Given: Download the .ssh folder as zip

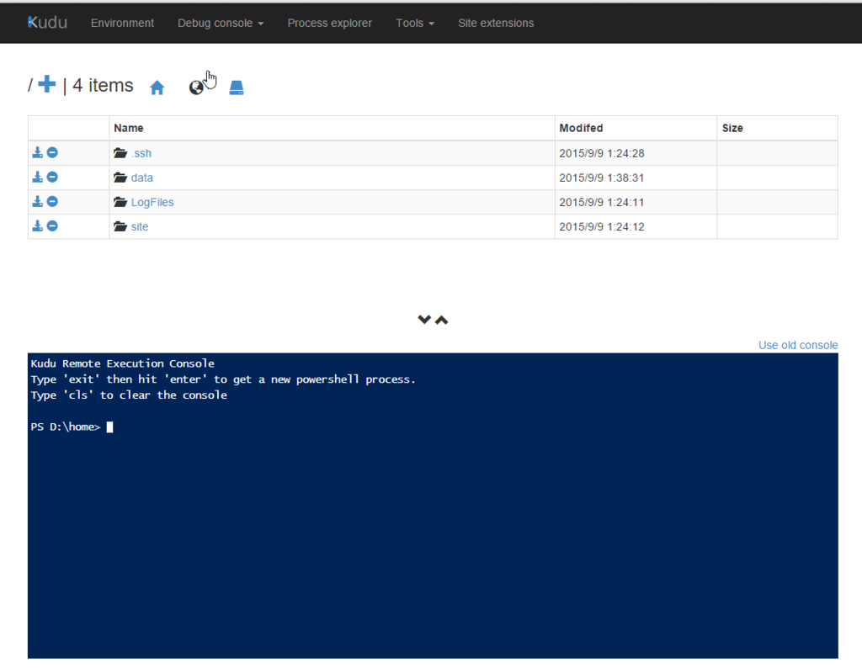Looking at the screenshot, I should pos(37,153).
